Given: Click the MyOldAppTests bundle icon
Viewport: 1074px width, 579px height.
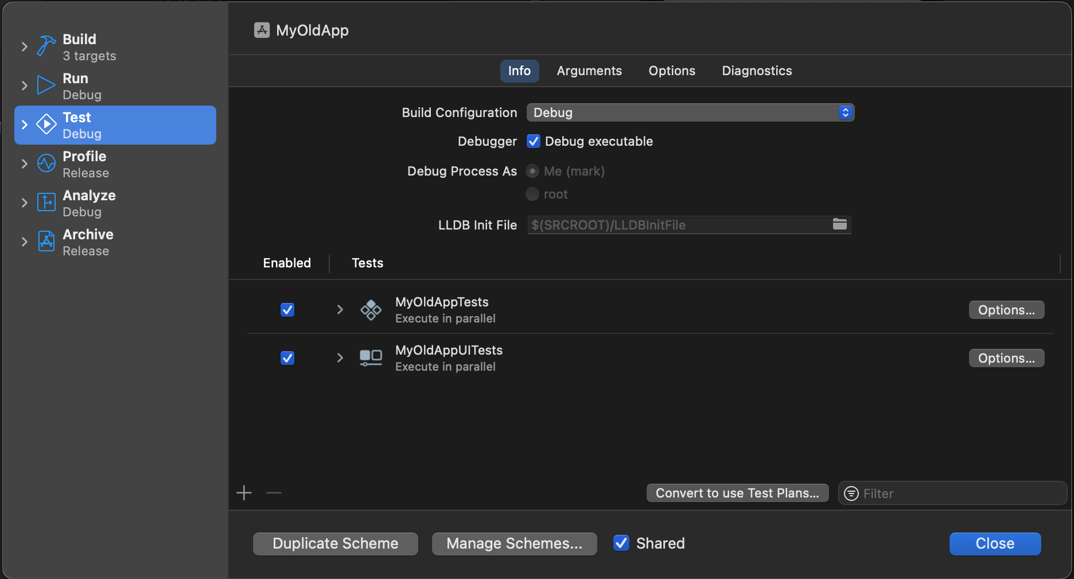Looking at the screenshot, I should click(371, 309).
